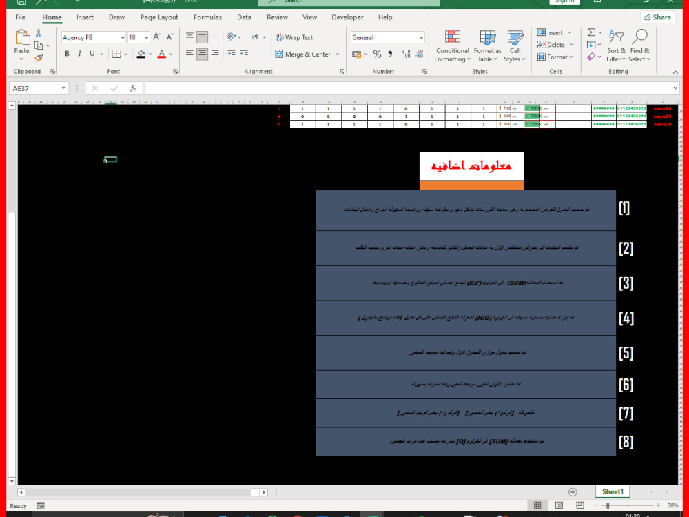Click Insert Function fx icon
Viewport: 689px width, 517px height.
133,88
